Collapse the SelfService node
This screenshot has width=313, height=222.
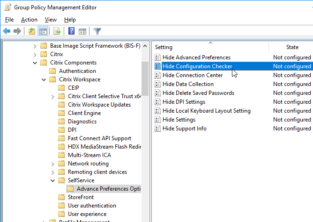[52, 181]
